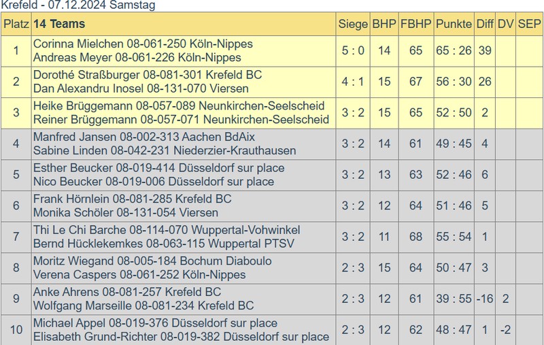The width and height of the screenshot is (544, 345).
Task: Click the DV column header
Action: pyautogui.click(x=505, y=24)
